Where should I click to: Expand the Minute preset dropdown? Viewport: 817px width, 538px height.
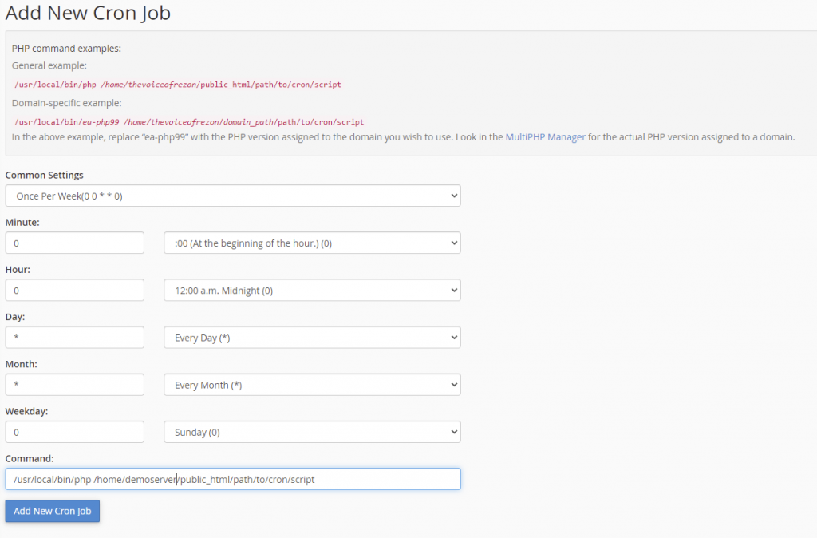[311, 242]
